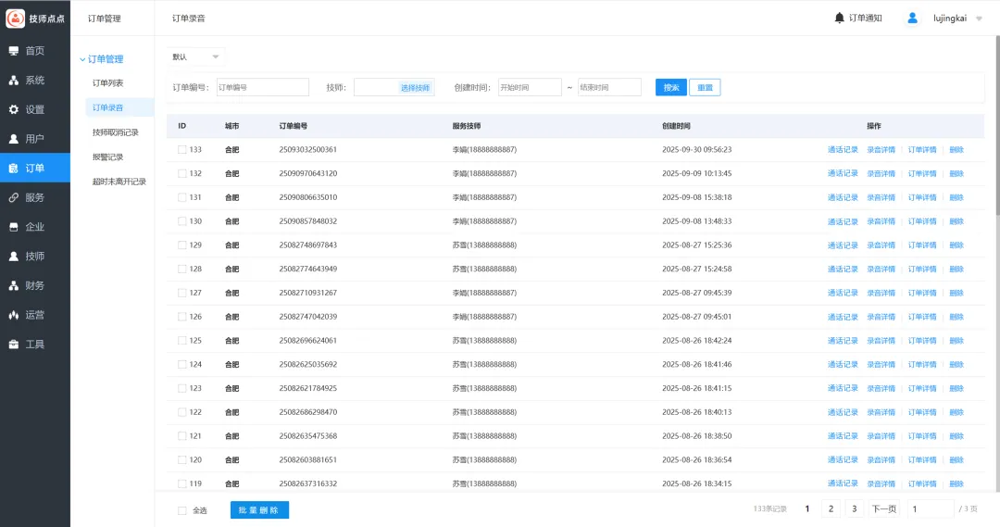Image resolution: width=1000 pixels, height=527 pixels.
Task: Click the 批量删除 button
Action: (259, 509)
